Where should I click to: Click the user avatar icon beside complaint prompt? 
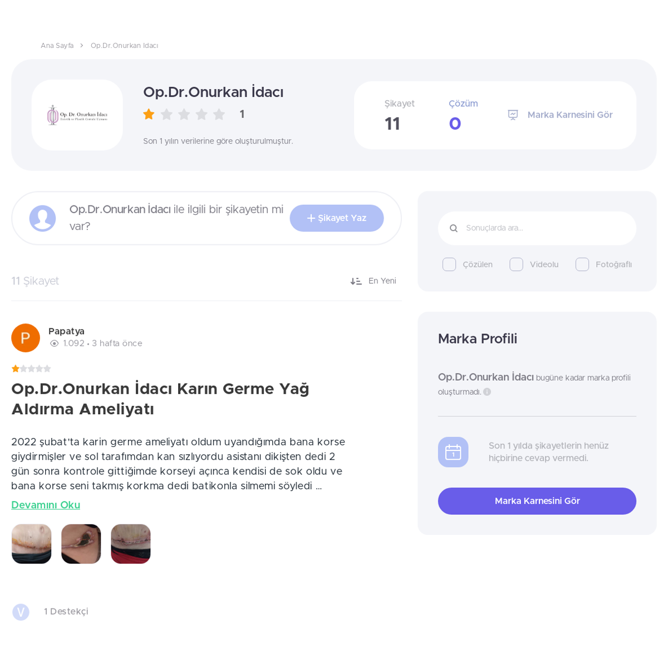pos(42,218)
